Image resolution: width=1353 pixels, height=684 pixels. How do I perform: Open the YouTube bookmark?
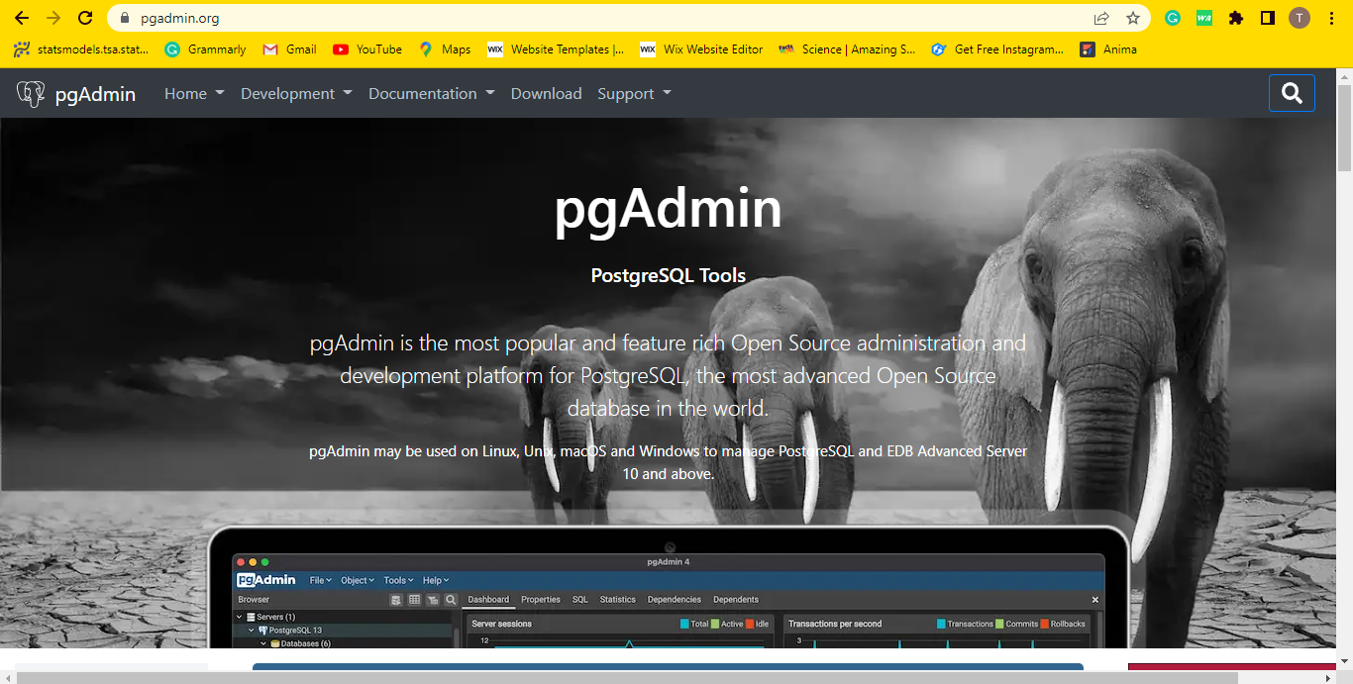[x=367, y=49]
